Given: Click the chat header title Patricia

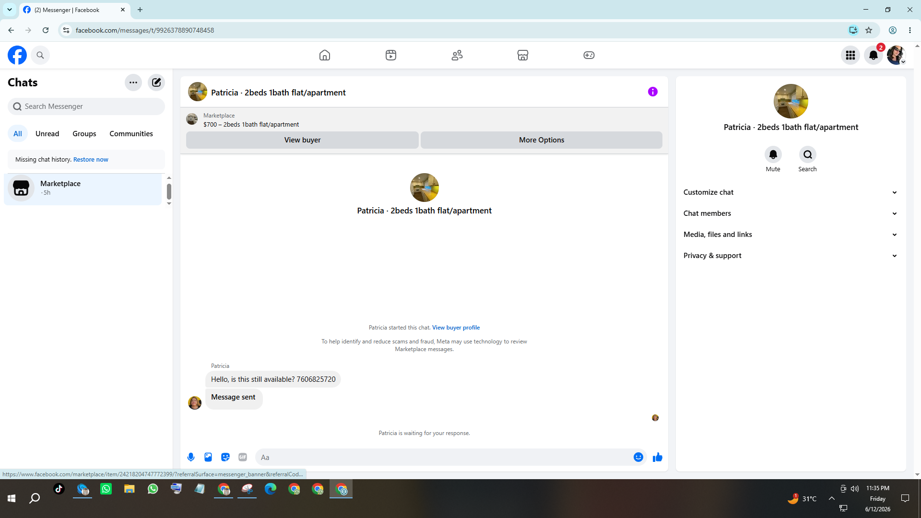Looking at the screenshot, I should (x=278, y=93).
